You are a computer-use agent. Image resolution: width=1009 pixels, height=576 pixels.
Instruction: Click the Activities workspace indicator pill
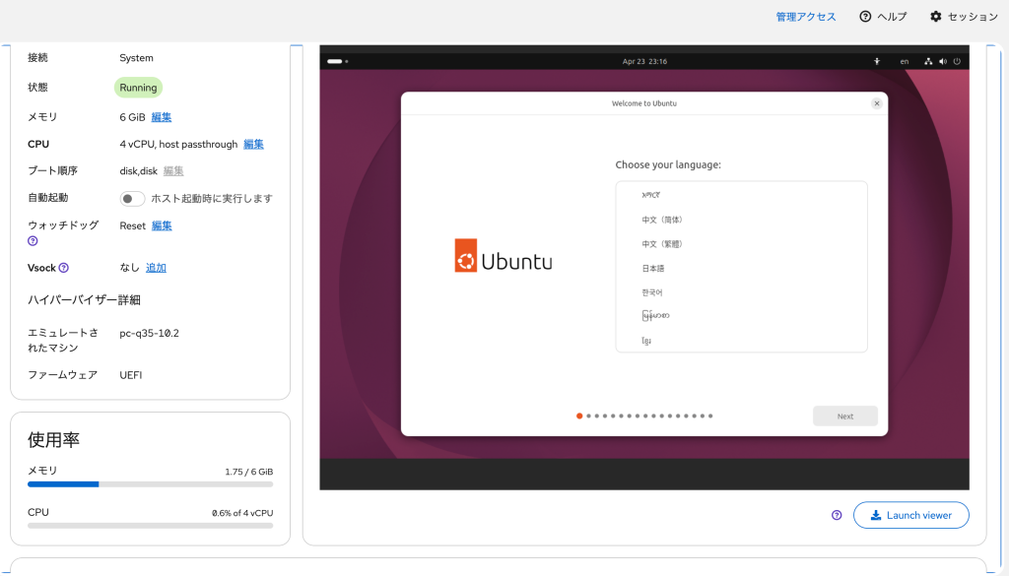[x=335, y=61]
